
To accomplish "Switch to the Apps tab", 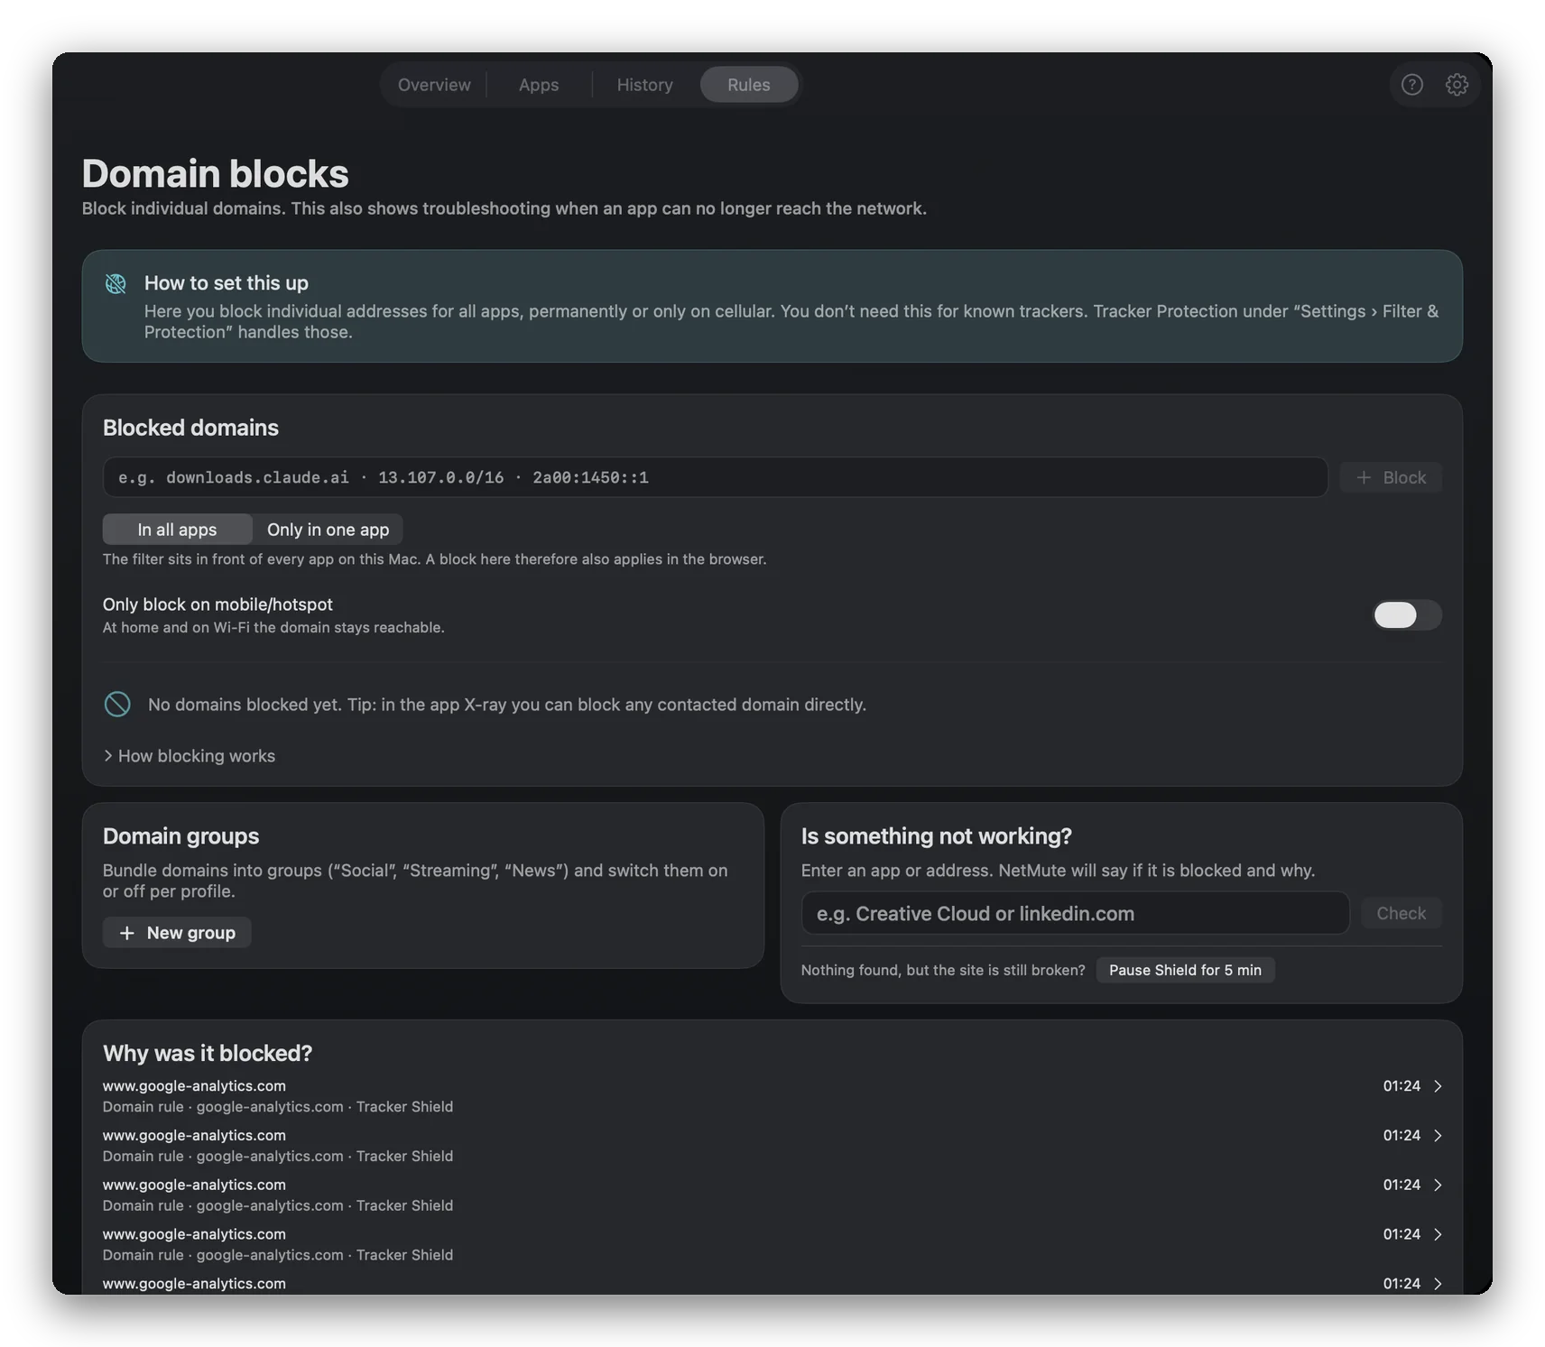I will [539, 85].
